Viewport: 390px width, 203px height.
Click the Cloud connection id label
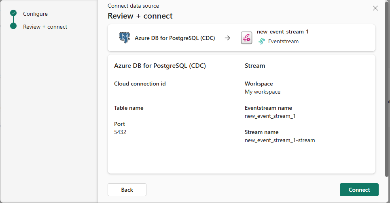pyautogui.click(x=140, y=84)
